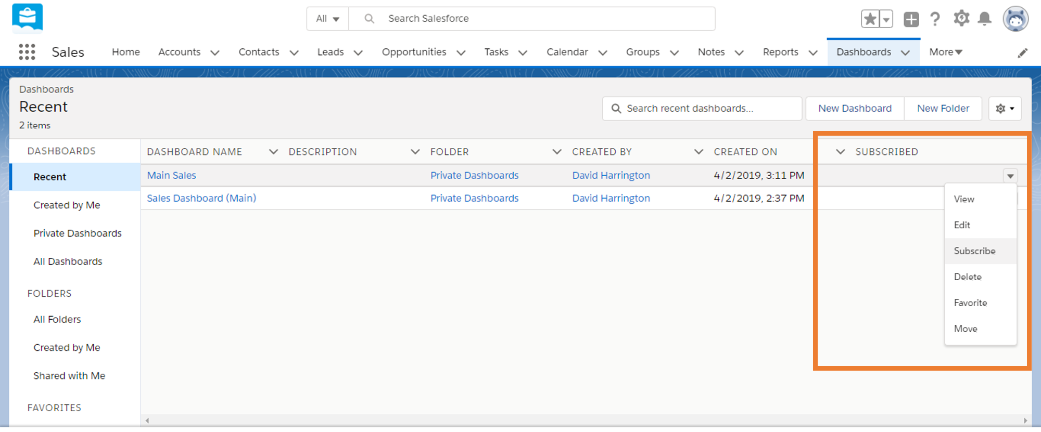The width and height of the screenshot is (1041, 432).
Task: Open the All search scope dropdown
Action: pos(327,19)
